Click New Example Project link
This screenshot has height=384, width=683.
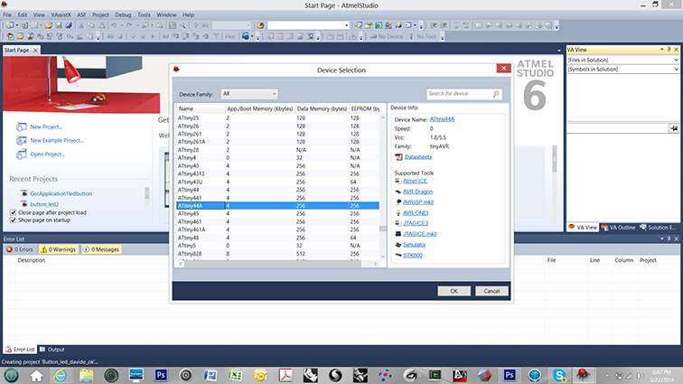click(x=57, y=140)
